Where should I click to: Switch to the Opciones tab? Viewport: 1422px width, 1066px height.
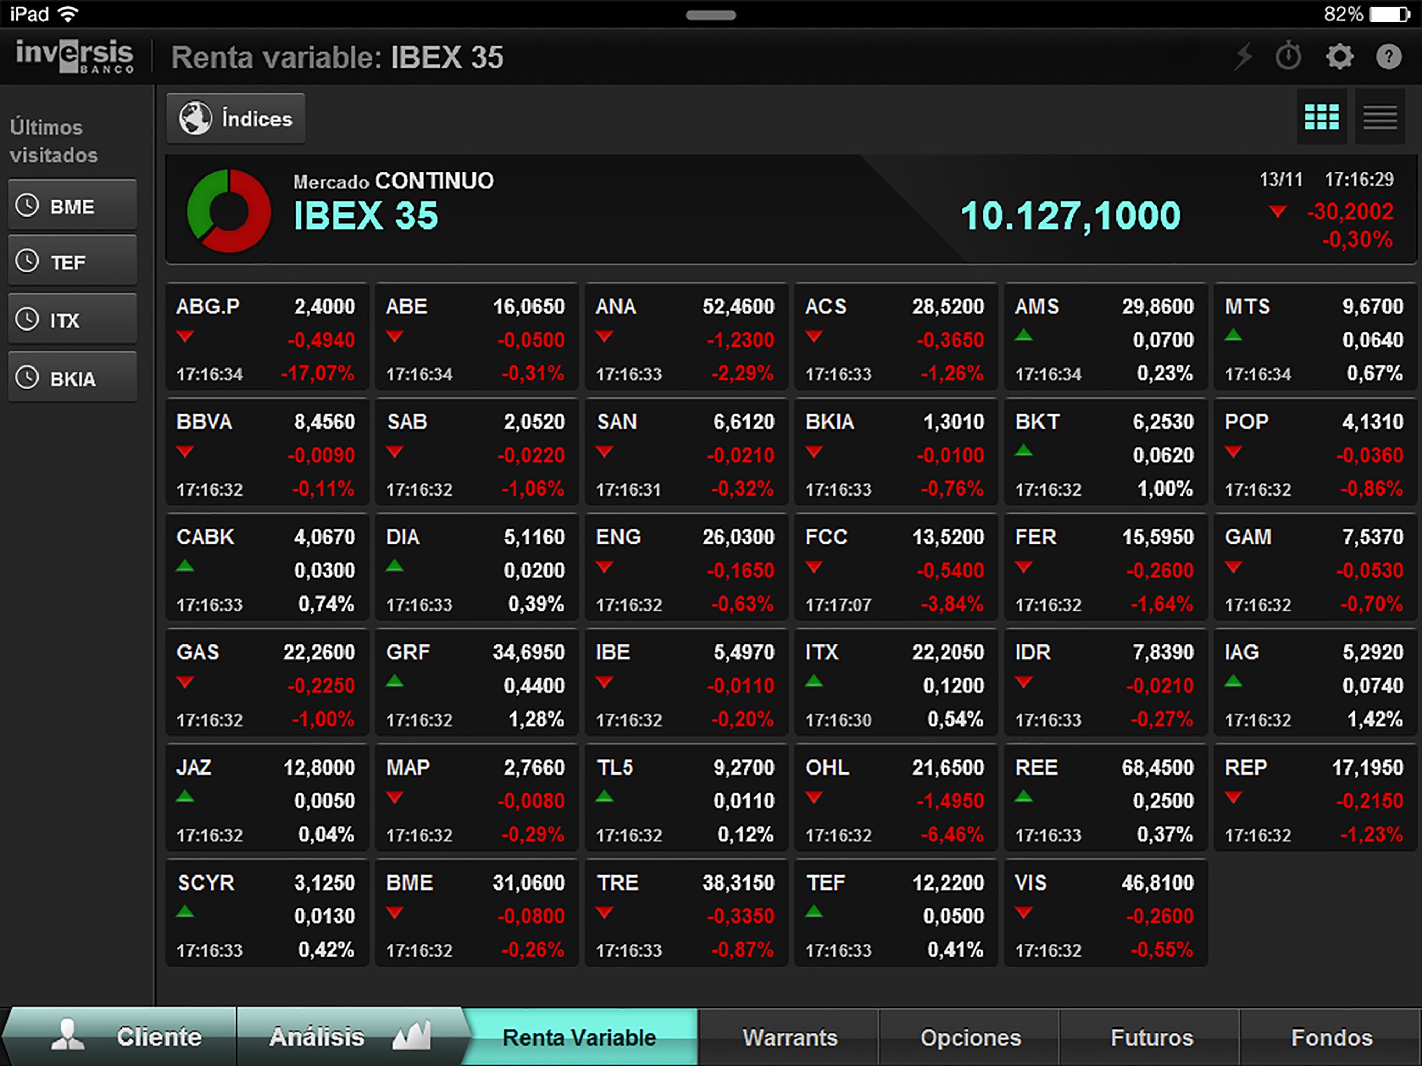coord(970,1036)
